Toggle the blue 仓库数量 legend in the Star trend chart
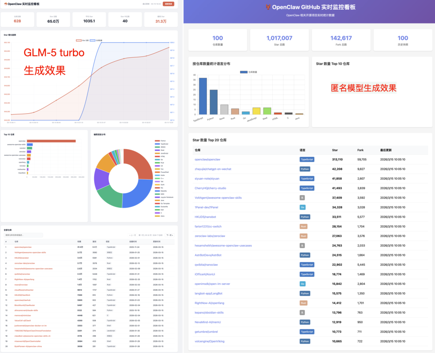Screen dimensions: 435x353 coord(96,40)
